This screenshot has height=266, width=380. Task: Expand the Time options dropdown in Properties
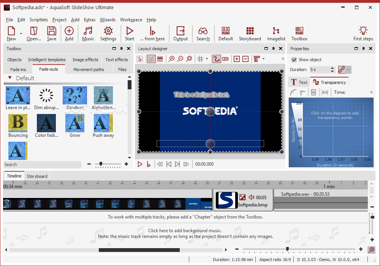tap(371, 92)
